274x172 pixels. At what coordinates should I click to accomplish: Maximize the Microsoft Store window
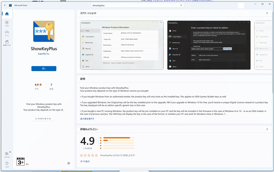(x=262, y=4)
